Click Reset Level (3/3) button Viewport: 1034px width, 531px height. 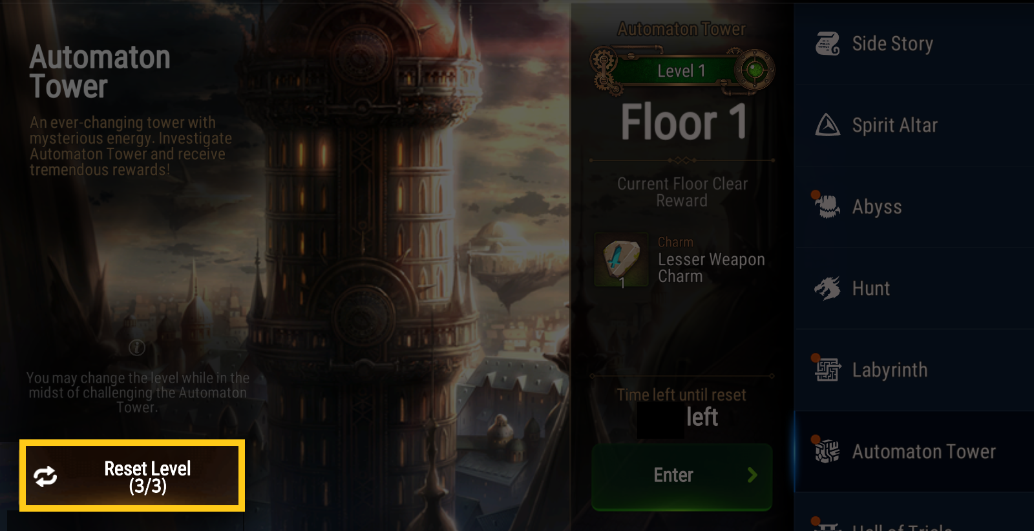click(x=132, y=476)
